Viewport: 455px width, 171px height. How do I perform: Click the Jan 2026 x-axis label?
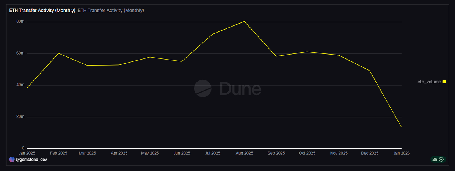(401, 153)
